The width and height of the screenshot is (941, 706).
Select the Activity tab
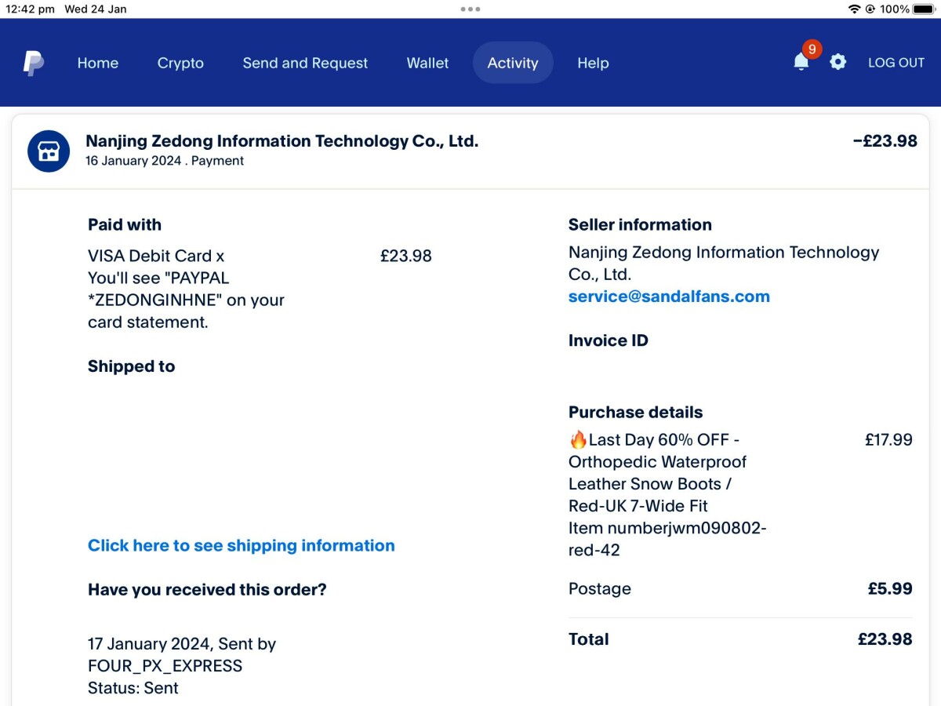tap(513, 63)
